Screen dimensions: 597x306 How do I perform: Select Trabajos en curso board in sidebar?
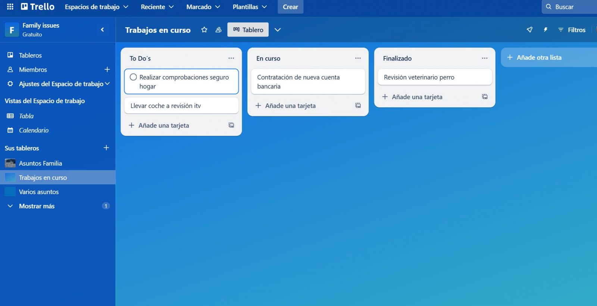[x=58, y=177]
